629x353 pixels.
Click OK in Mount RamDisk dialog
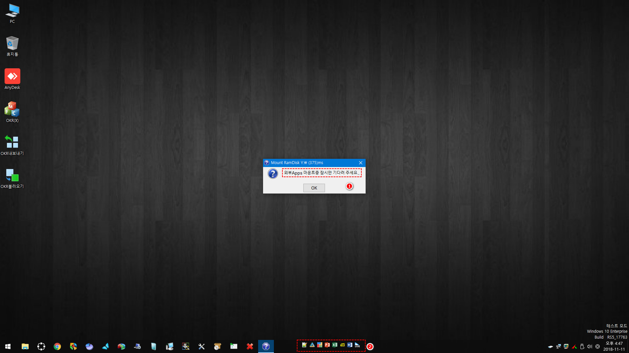(x=314, y=188)
